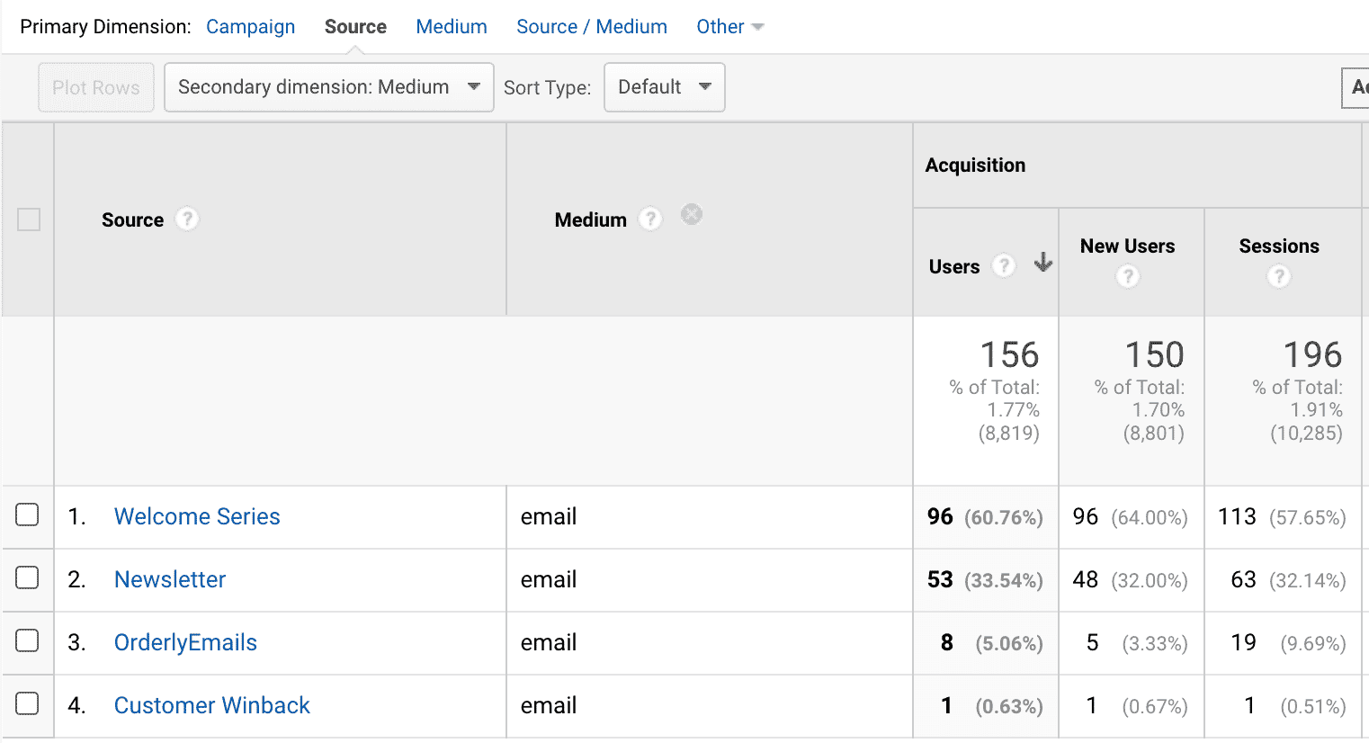
Task: Check the box for Welcome Series row
Action: (28, 515)
